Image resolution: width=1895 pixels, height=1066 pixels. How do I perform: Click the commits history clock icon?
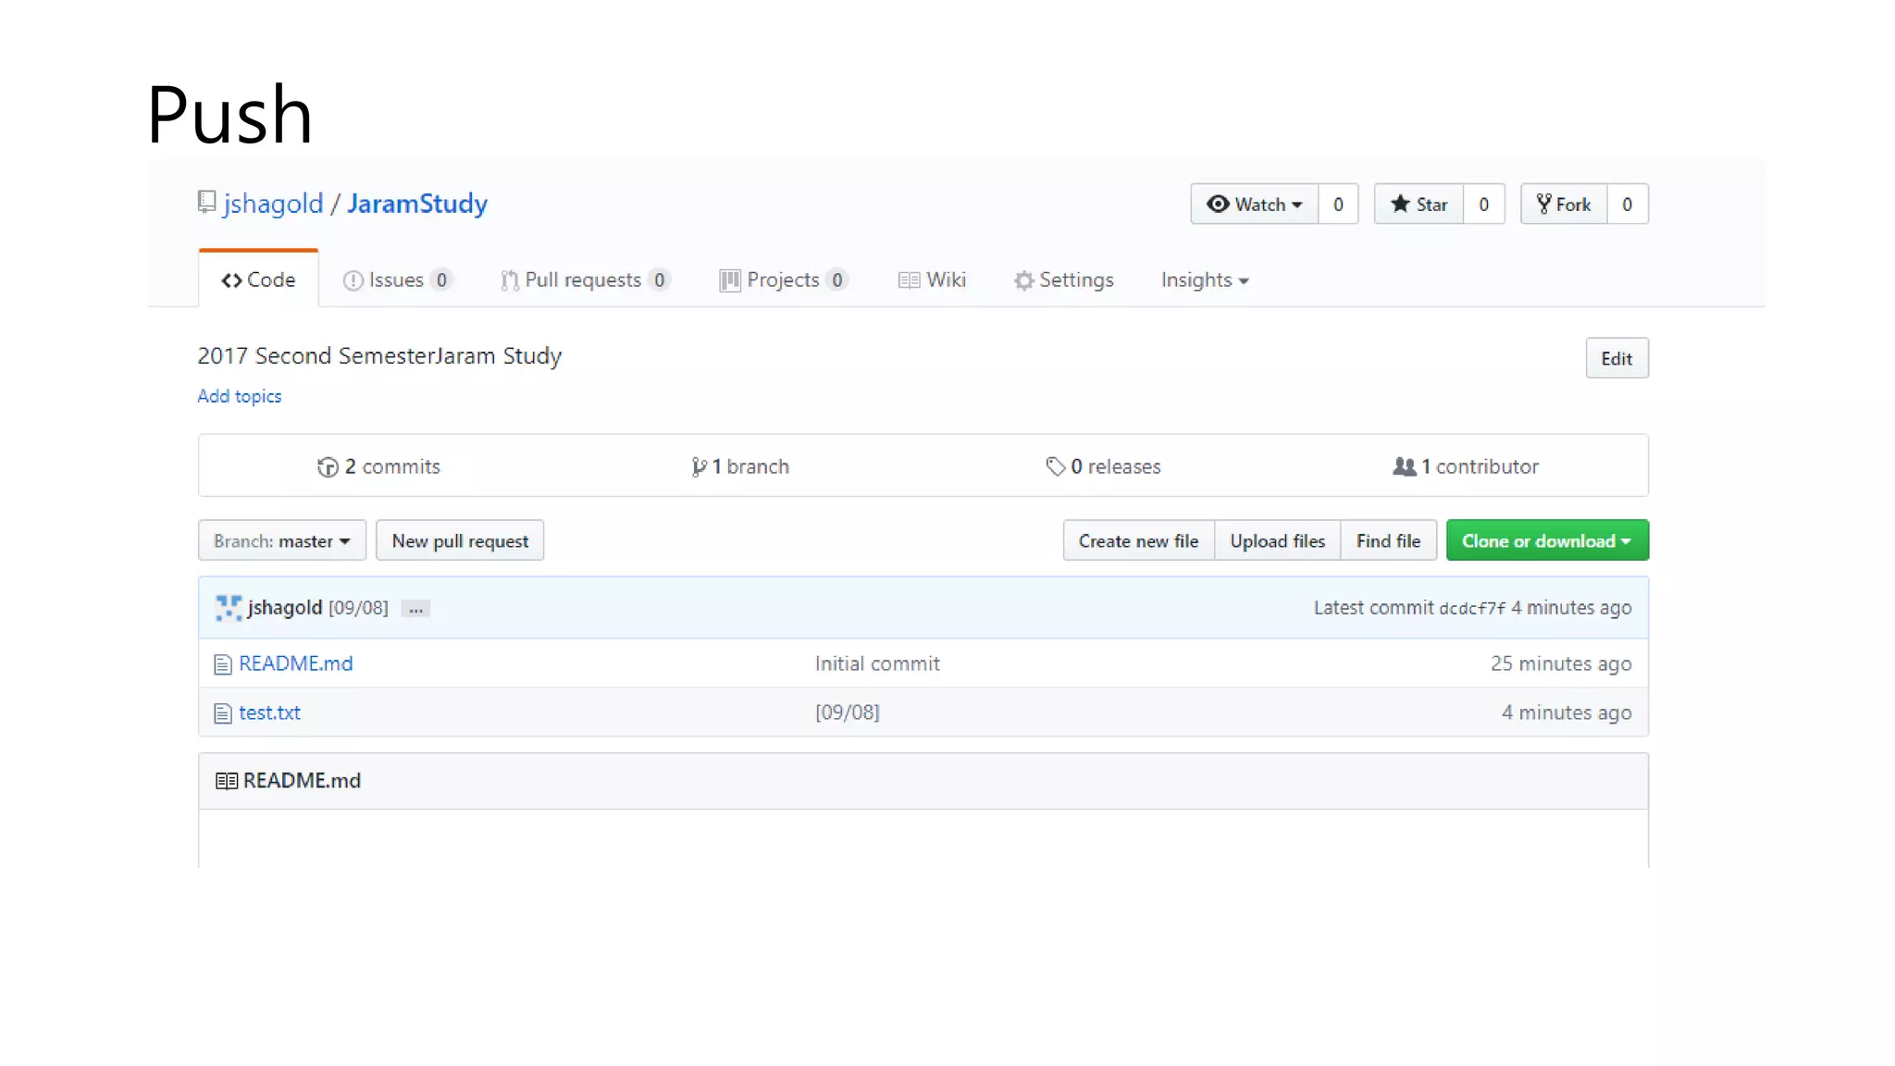click(328, 467)
